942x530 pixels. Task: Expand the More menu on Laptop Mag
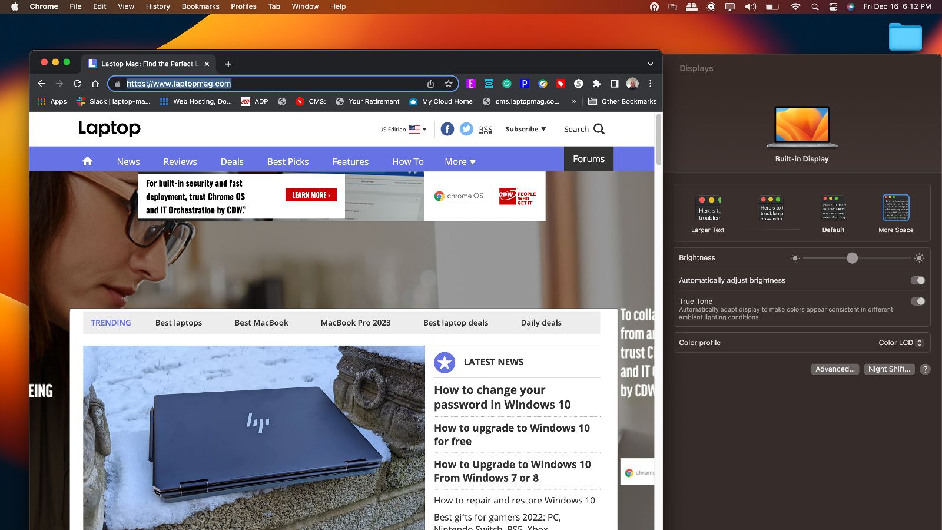click(460, 161)
